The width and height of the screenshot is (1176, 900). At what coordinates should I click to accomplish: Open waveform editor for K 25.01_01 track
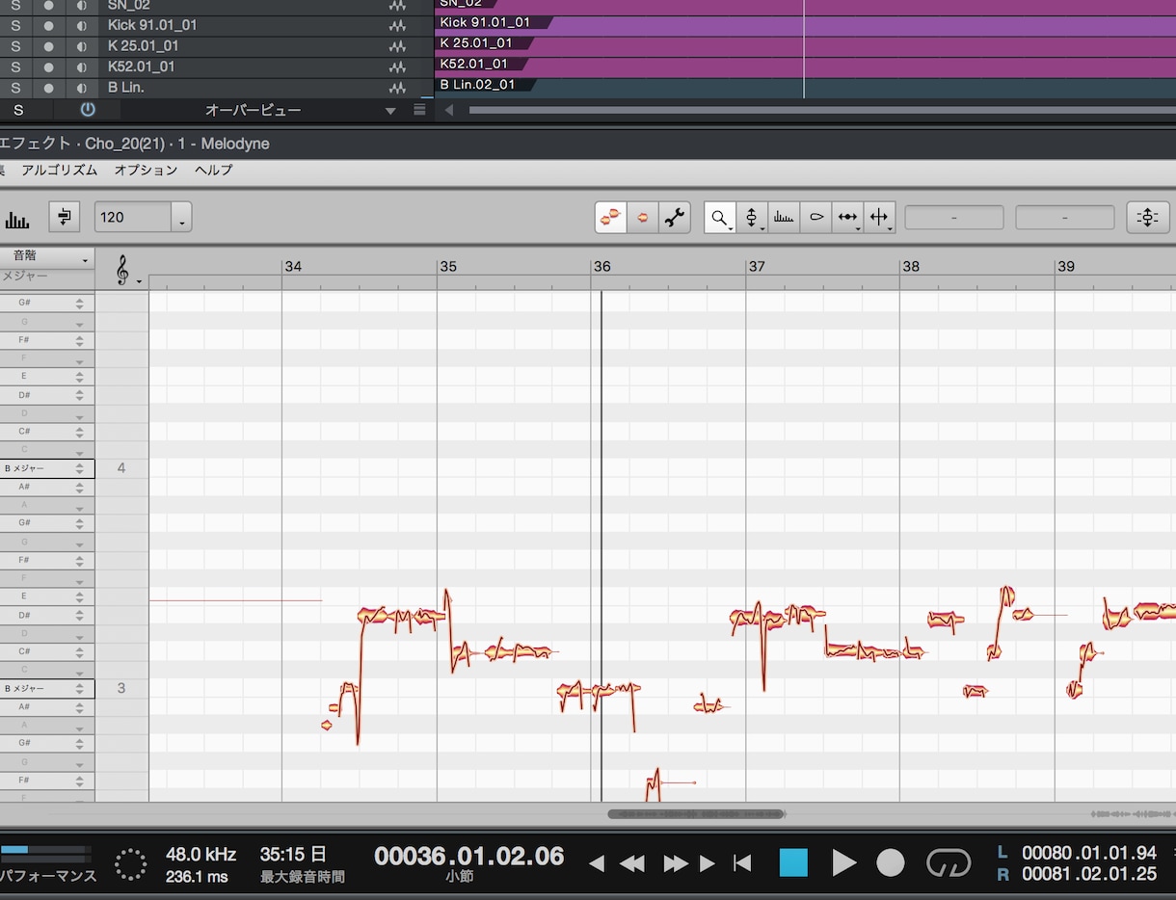(x=397, y=46)
